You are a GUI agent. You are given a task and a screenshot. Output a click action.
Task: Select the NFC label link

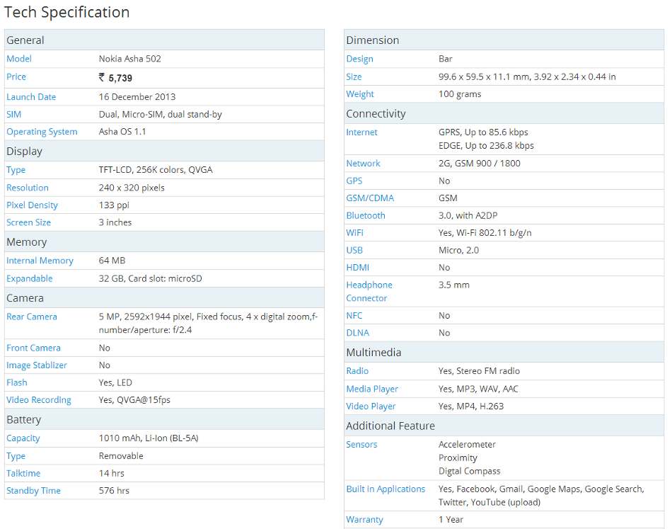click(x=354, y=316)
